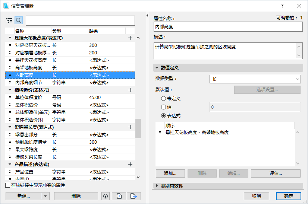Image resolution: width=308 pixels, height=204 pixels.
Task: Collapse 产品描述(表达式) group
Action: 10,165
